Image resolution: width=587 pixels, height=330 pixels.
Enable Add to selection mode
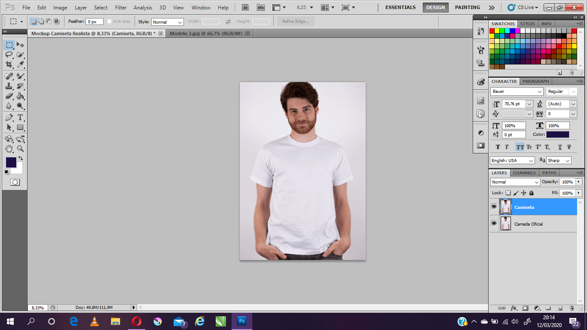(41, 21)
